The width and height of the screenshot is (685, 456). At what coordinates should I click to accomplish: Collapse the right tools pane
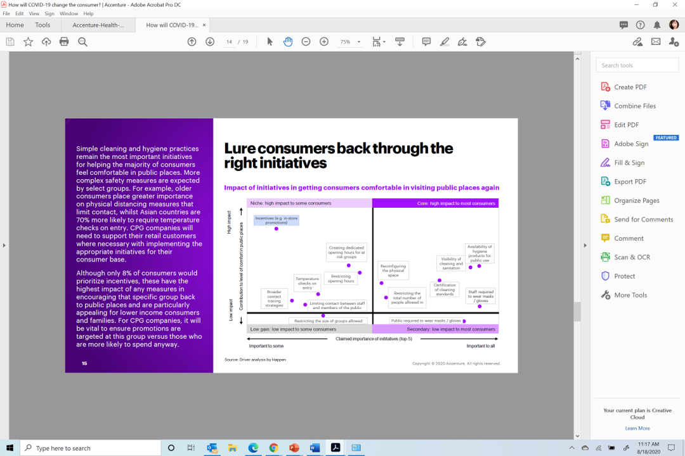[585, 245]
